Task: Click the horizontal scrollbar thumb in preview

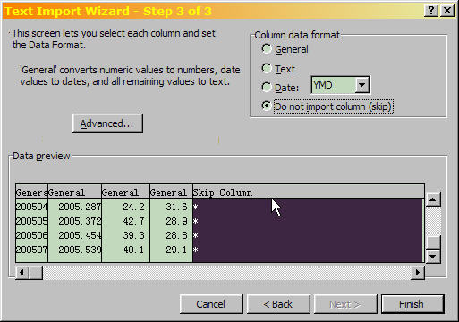Action: coord(36,272)
